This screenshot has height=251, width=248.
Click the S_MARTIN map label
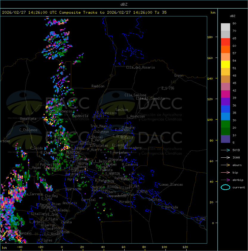pos(112,174)
